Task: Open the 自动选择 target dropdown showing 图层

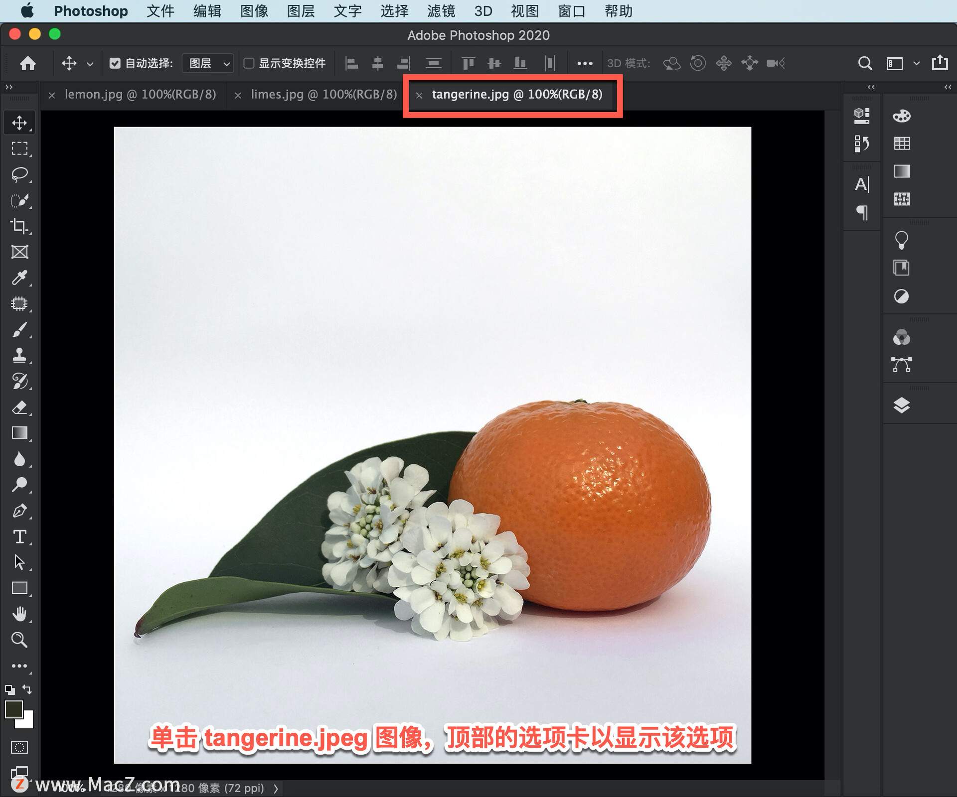Action: coord(208,63)
